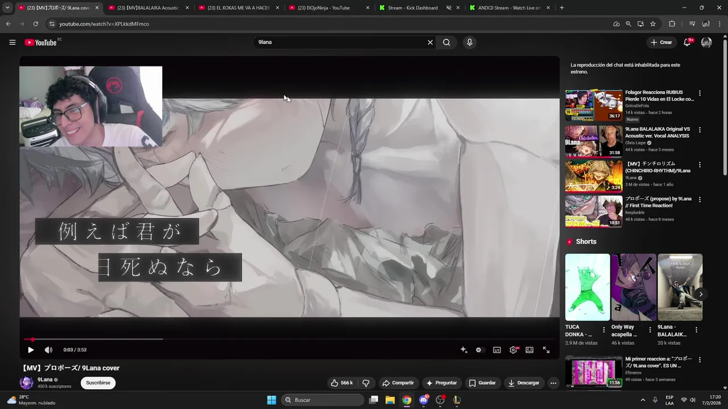Switch to EL XOKAS ME VA A HACER tab
The width and height of the screenshot is (728, 409).
[238, 8]
